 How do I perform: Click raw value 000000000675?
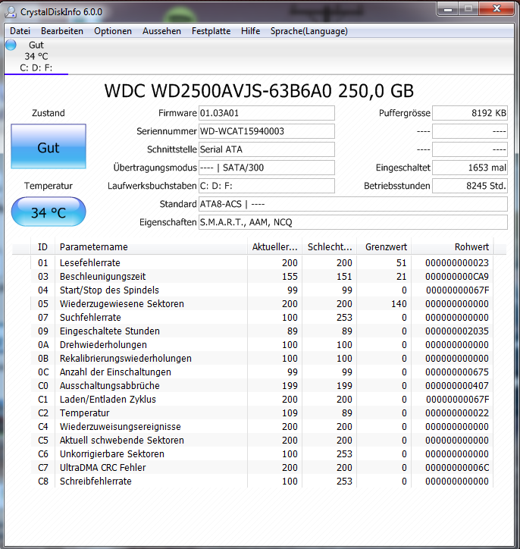pos(457,372)
